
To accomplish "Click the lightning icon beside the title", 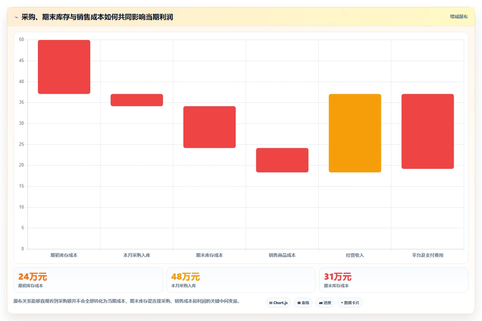I will coord(16,17).
